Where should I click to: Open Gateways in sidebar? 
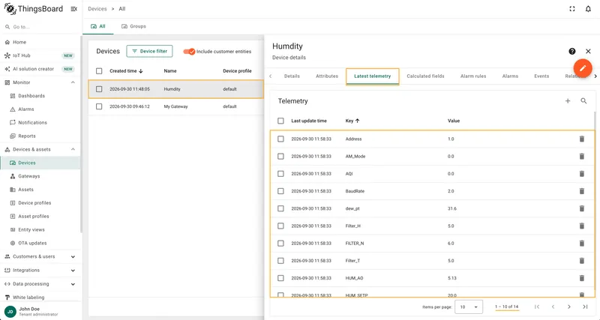tap(40, 176)
